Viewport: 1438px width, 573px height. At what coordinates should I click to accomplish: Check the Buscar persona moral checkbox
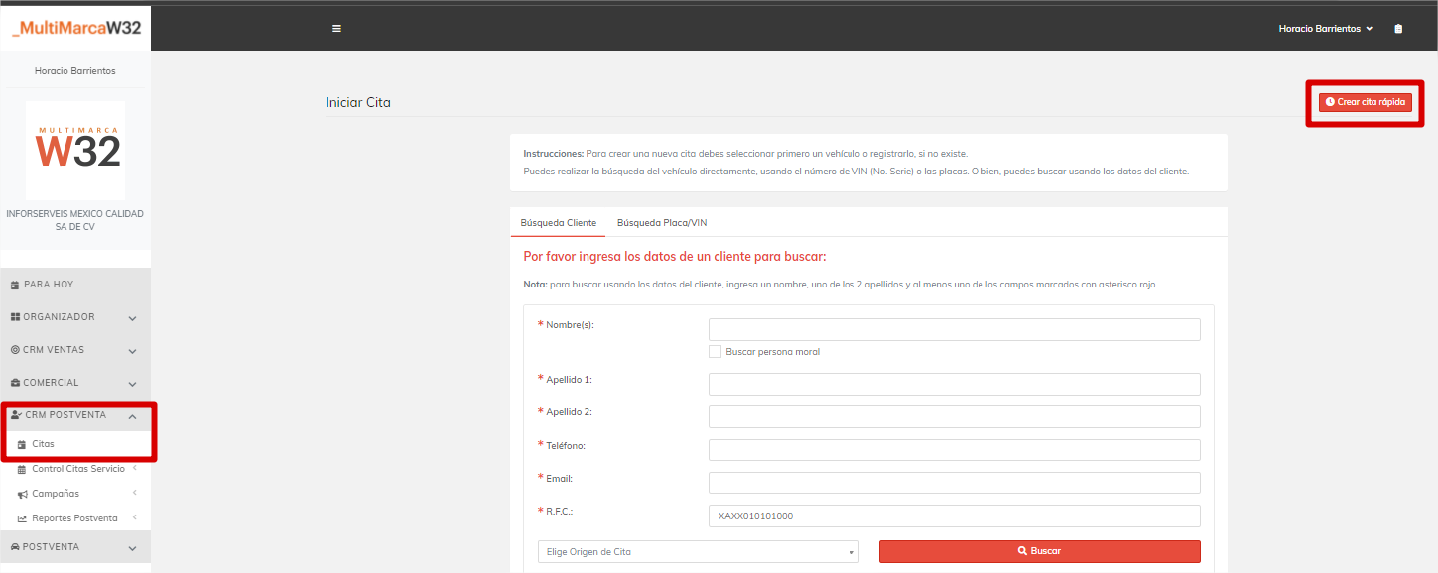(715, 352)
